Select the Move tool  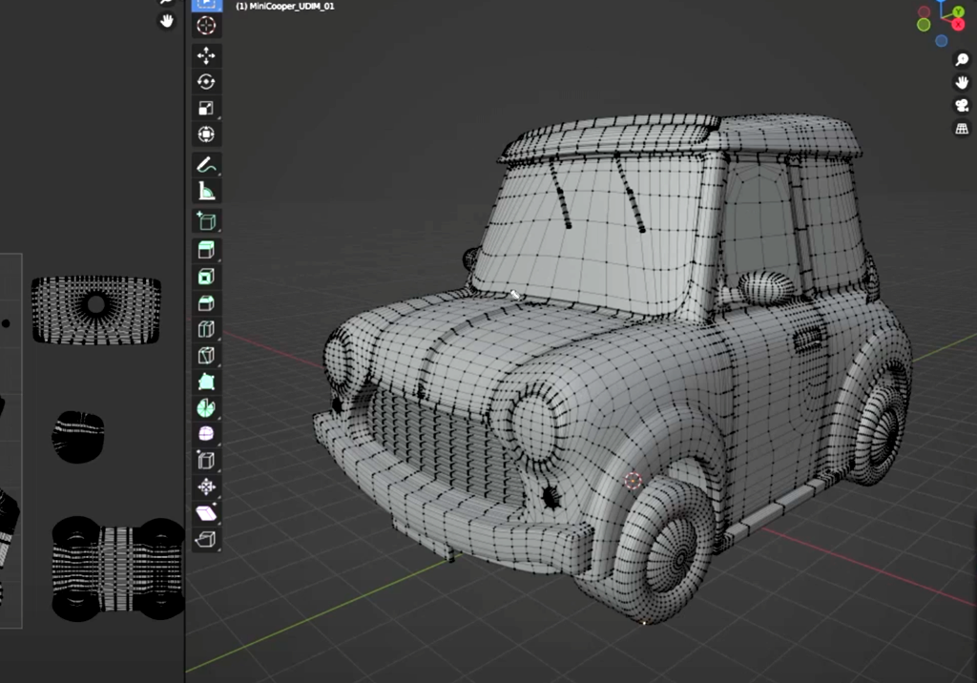[x=206, y=55]
